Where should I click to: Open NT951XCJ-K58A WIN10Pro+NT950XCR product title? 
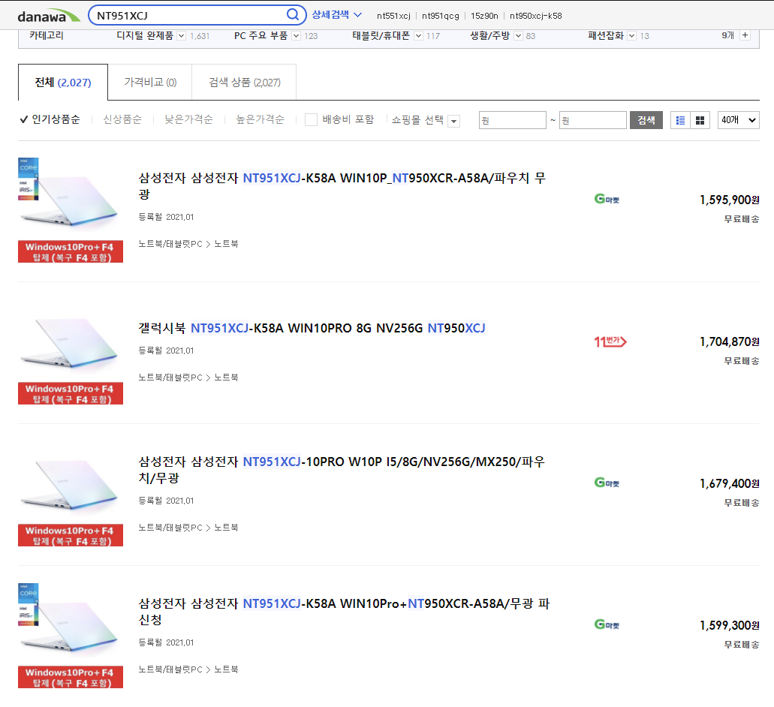pyautogui.click(x=344, y=611)
